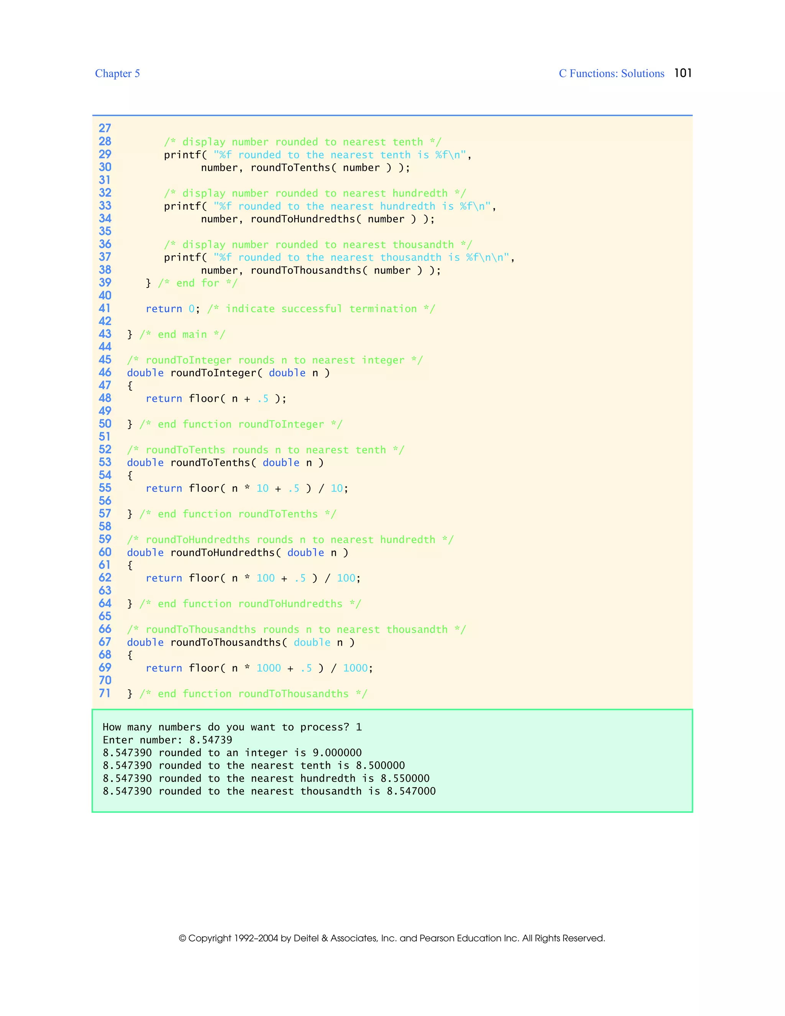Click the opening brace on line 61
Viewport: 785px width, 1016px height.
pos(130,565)
